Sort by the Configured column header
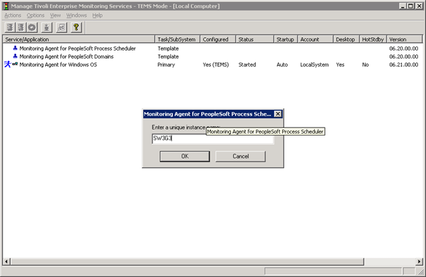 pyautogui.click(x=218, y=39)
